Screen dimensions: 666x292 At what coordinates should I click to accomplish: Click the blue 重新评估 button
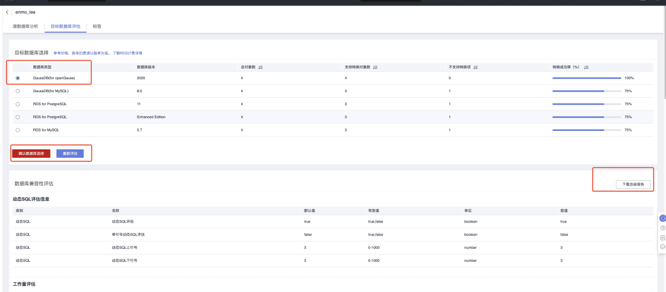70,154
